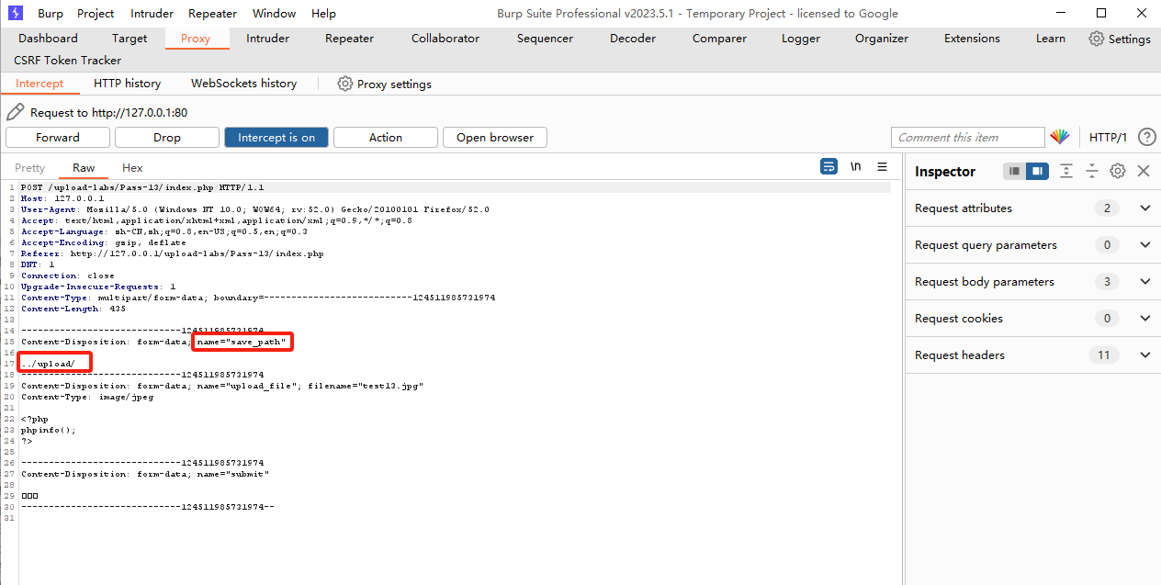Open the Project menu
This screenshot has width=1161, height=585.
click(x=96, y=14)
